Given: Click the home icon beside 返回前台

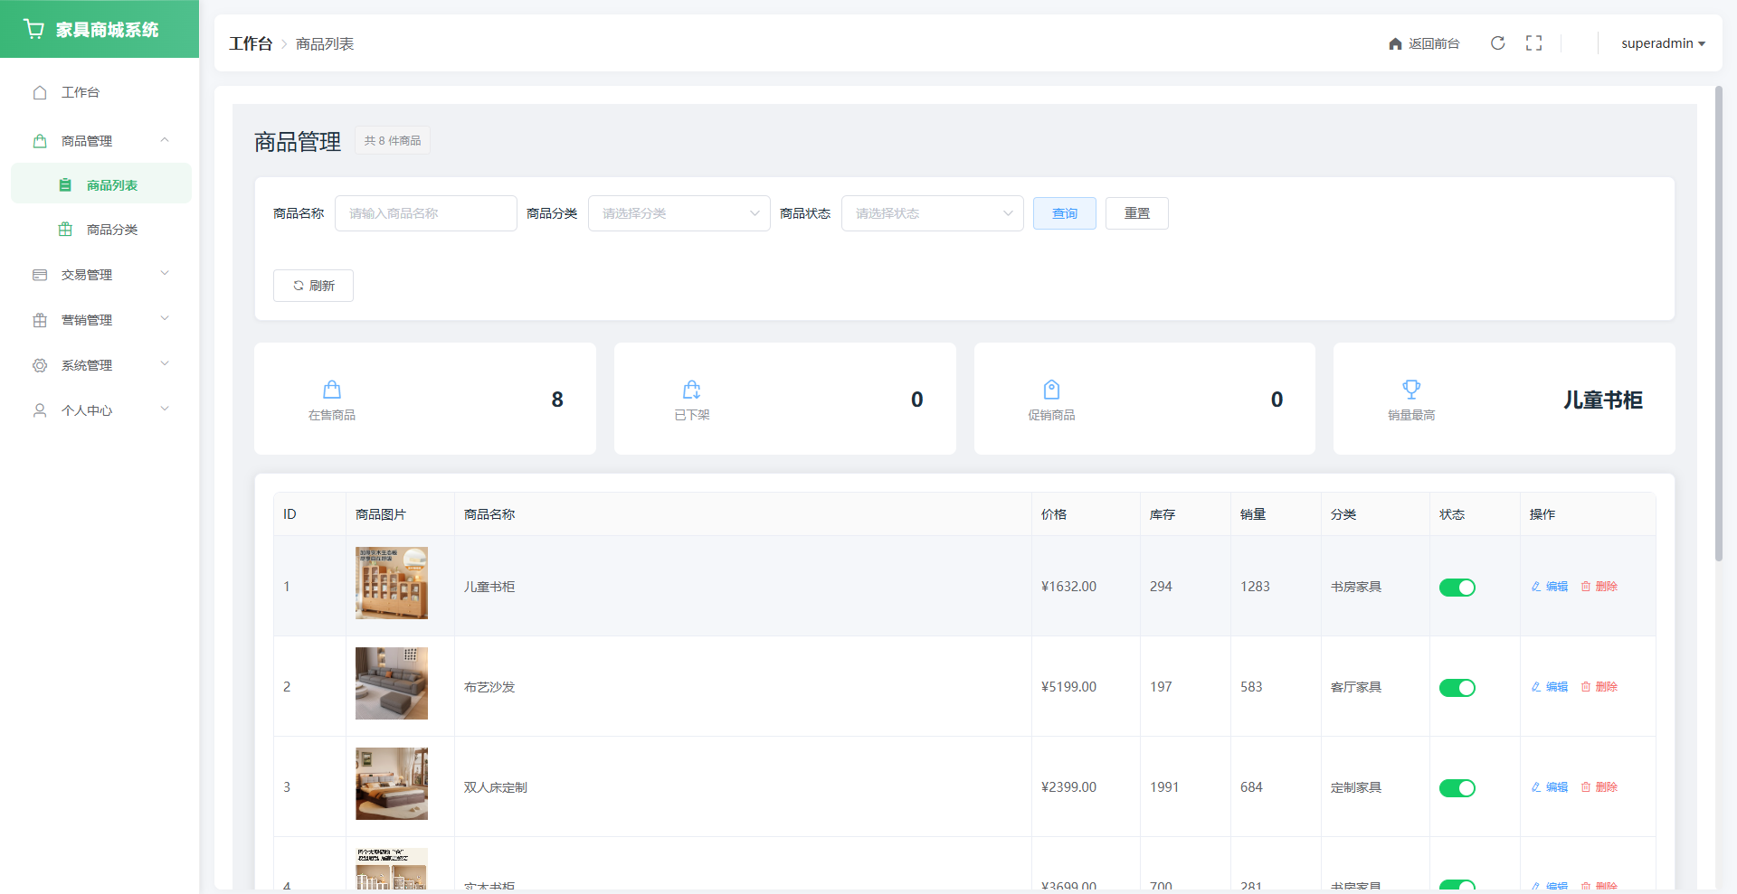Looking at the screenshot, I should pos(1395,43).
